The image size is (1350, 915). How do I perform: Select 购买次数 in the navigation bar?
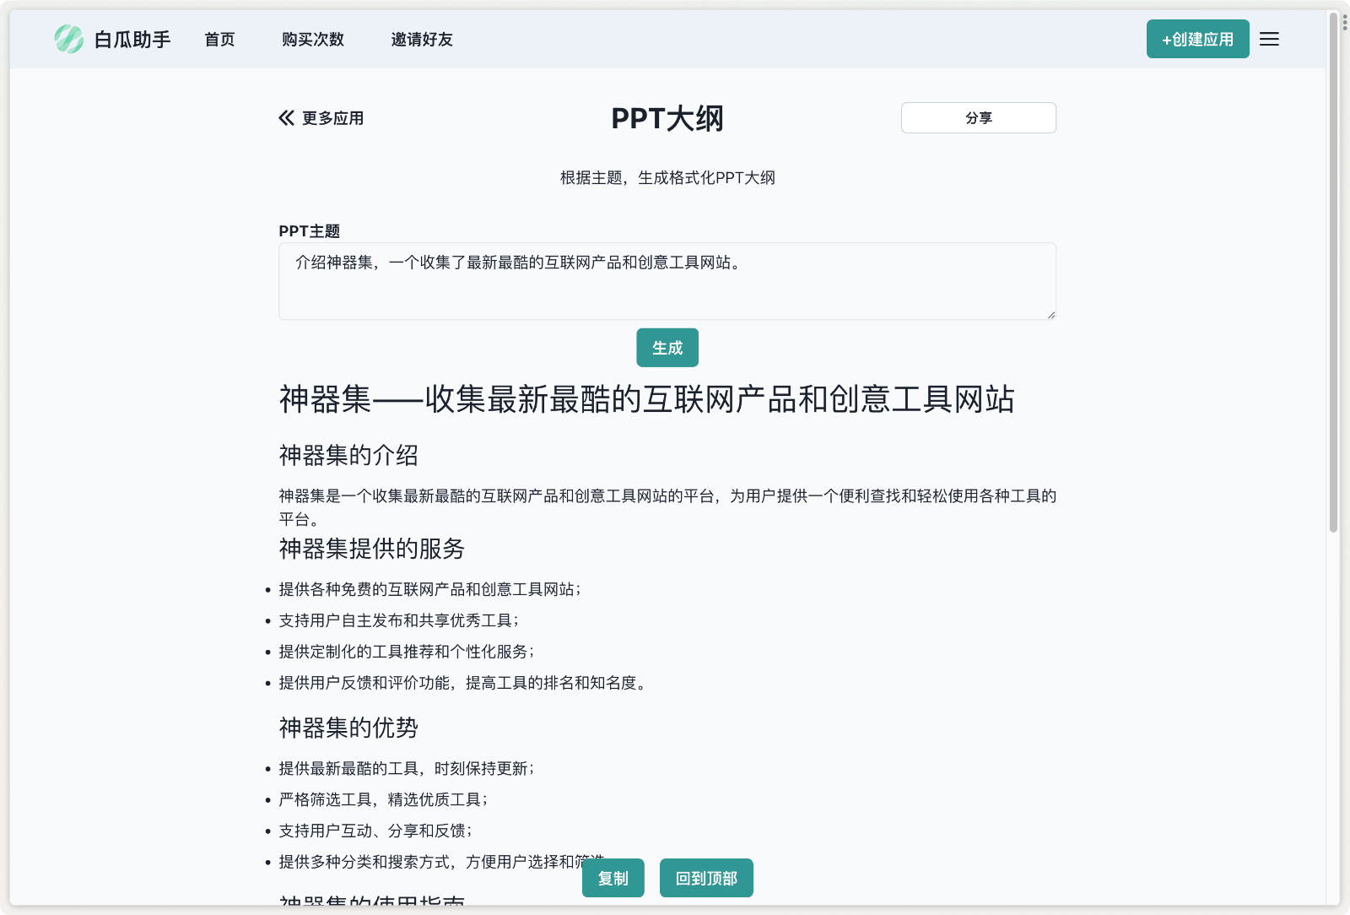[x=312, y=40]
